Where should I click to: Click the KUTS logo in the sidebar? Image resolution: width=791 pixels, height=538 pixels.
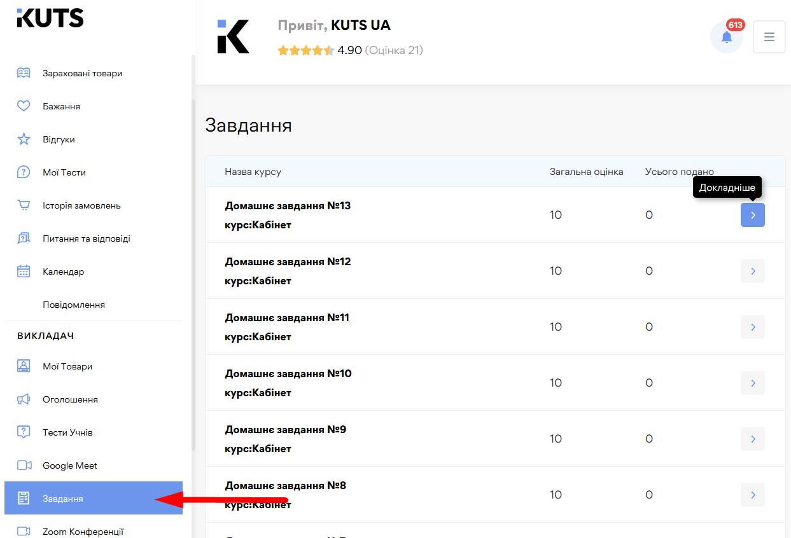pyautogui.click(x=50, y=18)
